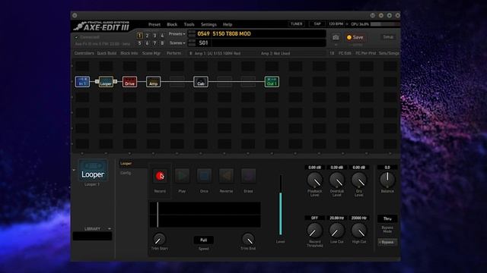Click the High Cut knob
The image size is (487, 273).
click(358, 231)
